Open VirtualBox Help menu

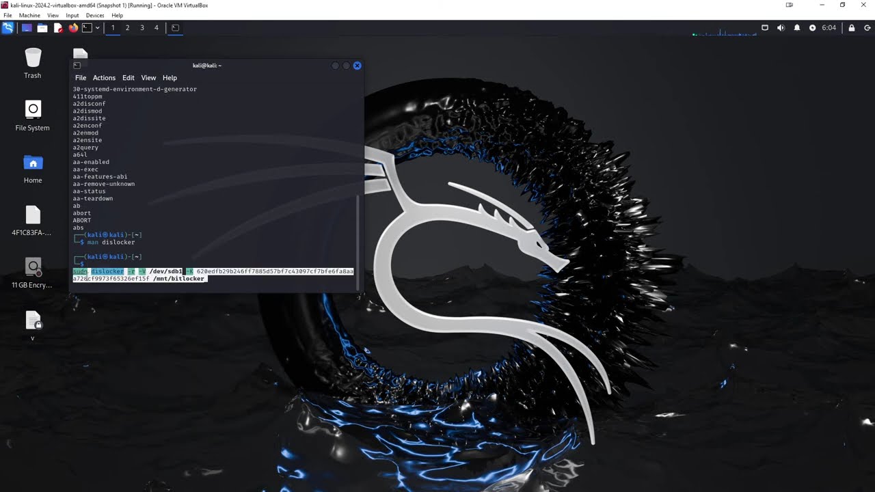[x=117, y=15]
